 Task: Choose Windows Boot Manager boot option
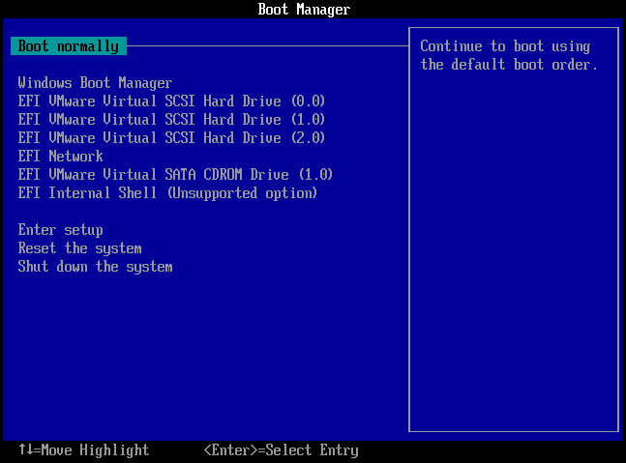tap(95, 83)
